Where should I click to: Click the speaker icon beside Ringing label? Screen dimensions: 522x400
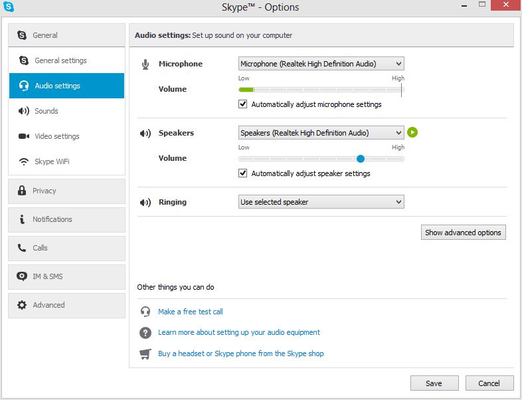tap(145, 202)
